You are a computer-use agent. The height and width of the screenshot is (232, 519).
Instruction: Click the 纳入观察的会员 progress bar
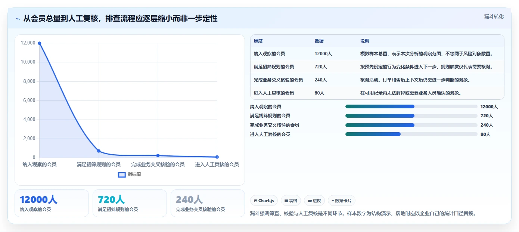click(411, 106)
